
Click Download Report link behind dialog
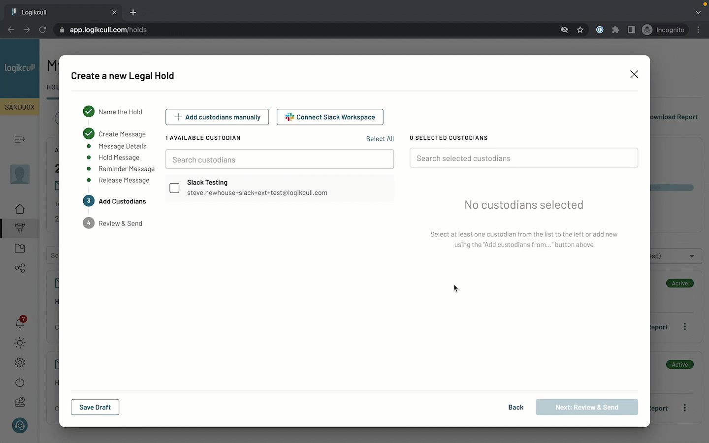(x=674, y=117)
